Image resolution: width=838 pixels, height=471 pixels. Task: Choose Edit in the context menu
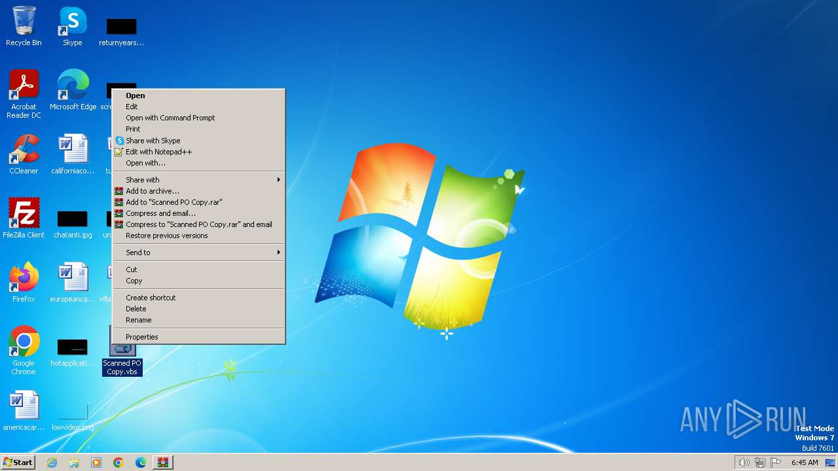tap(199, 107)
